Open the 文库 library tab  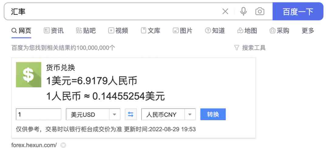click(x=151, y=31)
